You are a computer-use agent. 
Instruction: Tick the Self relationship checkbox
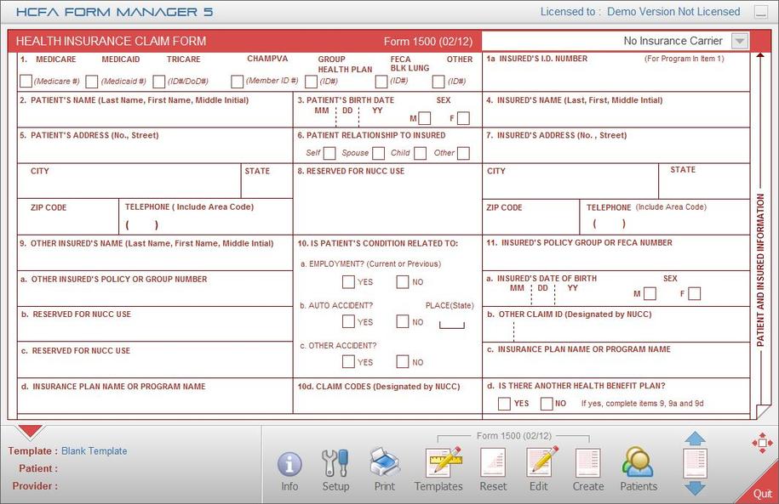point(329,154)
